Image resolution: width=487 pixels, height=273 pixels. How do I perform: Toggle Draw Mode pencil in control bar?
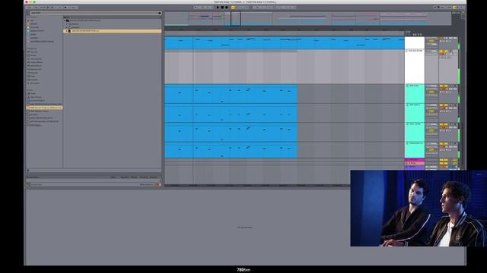pos(434,8)
